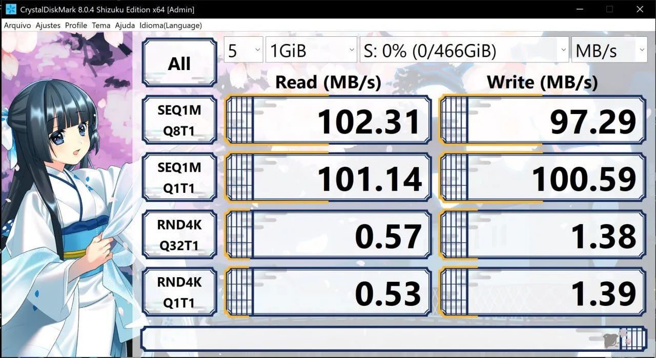Minimize the CrystalDiskMark window
This screenshot has width=656, height=358.
click(579, 9)
